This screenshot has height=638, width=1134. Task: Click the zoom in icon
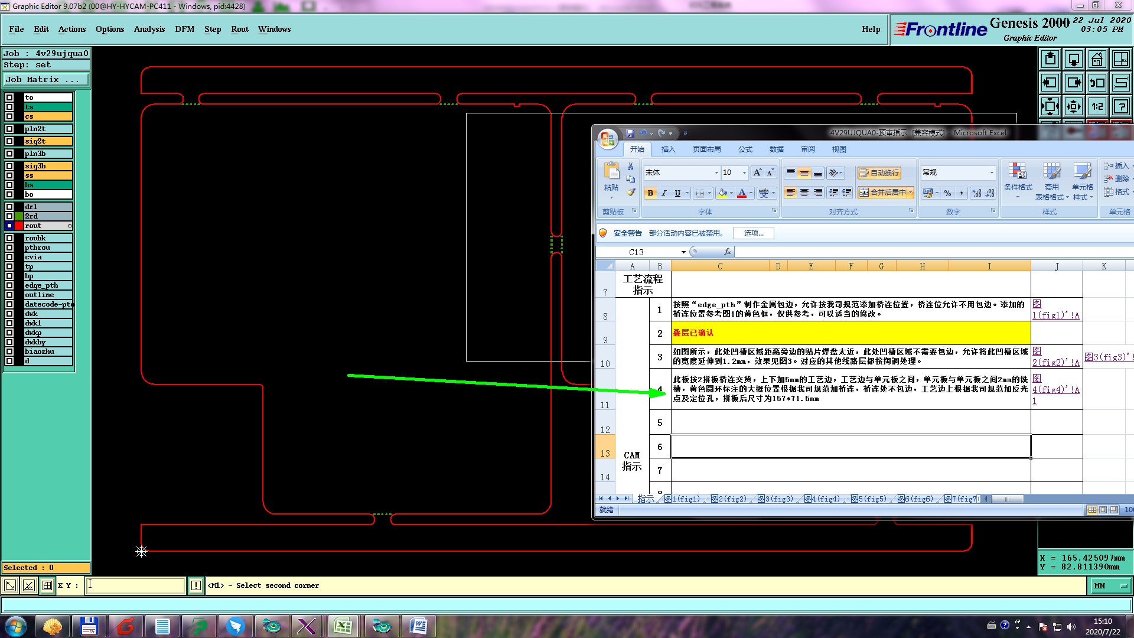pyautogui.click(x=1050, y=106)
